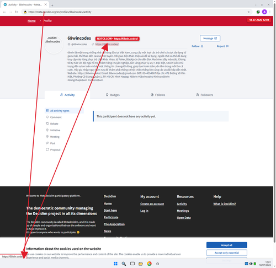Click the no activity yet notice
This screenshot has height=268, width=276.
click(161, 116)
